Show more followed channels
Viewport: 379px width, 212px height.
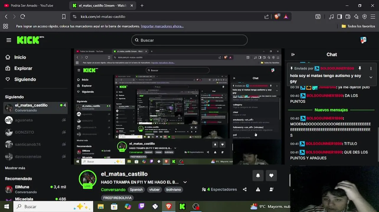[x=15, y=168]
